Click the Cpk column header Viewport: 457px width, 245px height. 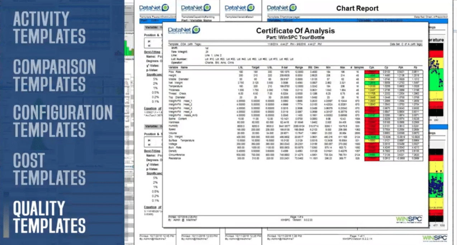pos(371,67)
